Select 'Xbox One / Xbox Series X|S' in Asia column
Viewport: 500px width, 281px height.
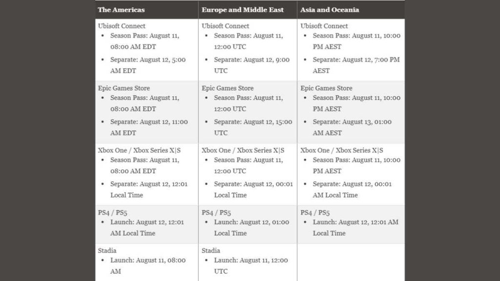click(x=341, y=150)
